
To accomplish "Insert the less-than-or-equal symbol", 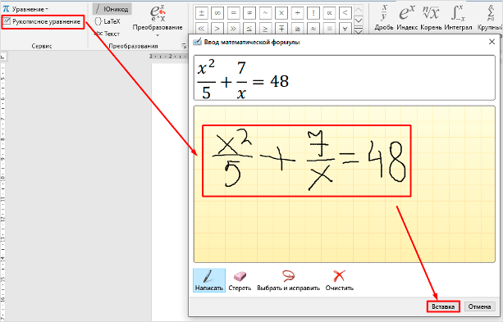I will [249, 29].
